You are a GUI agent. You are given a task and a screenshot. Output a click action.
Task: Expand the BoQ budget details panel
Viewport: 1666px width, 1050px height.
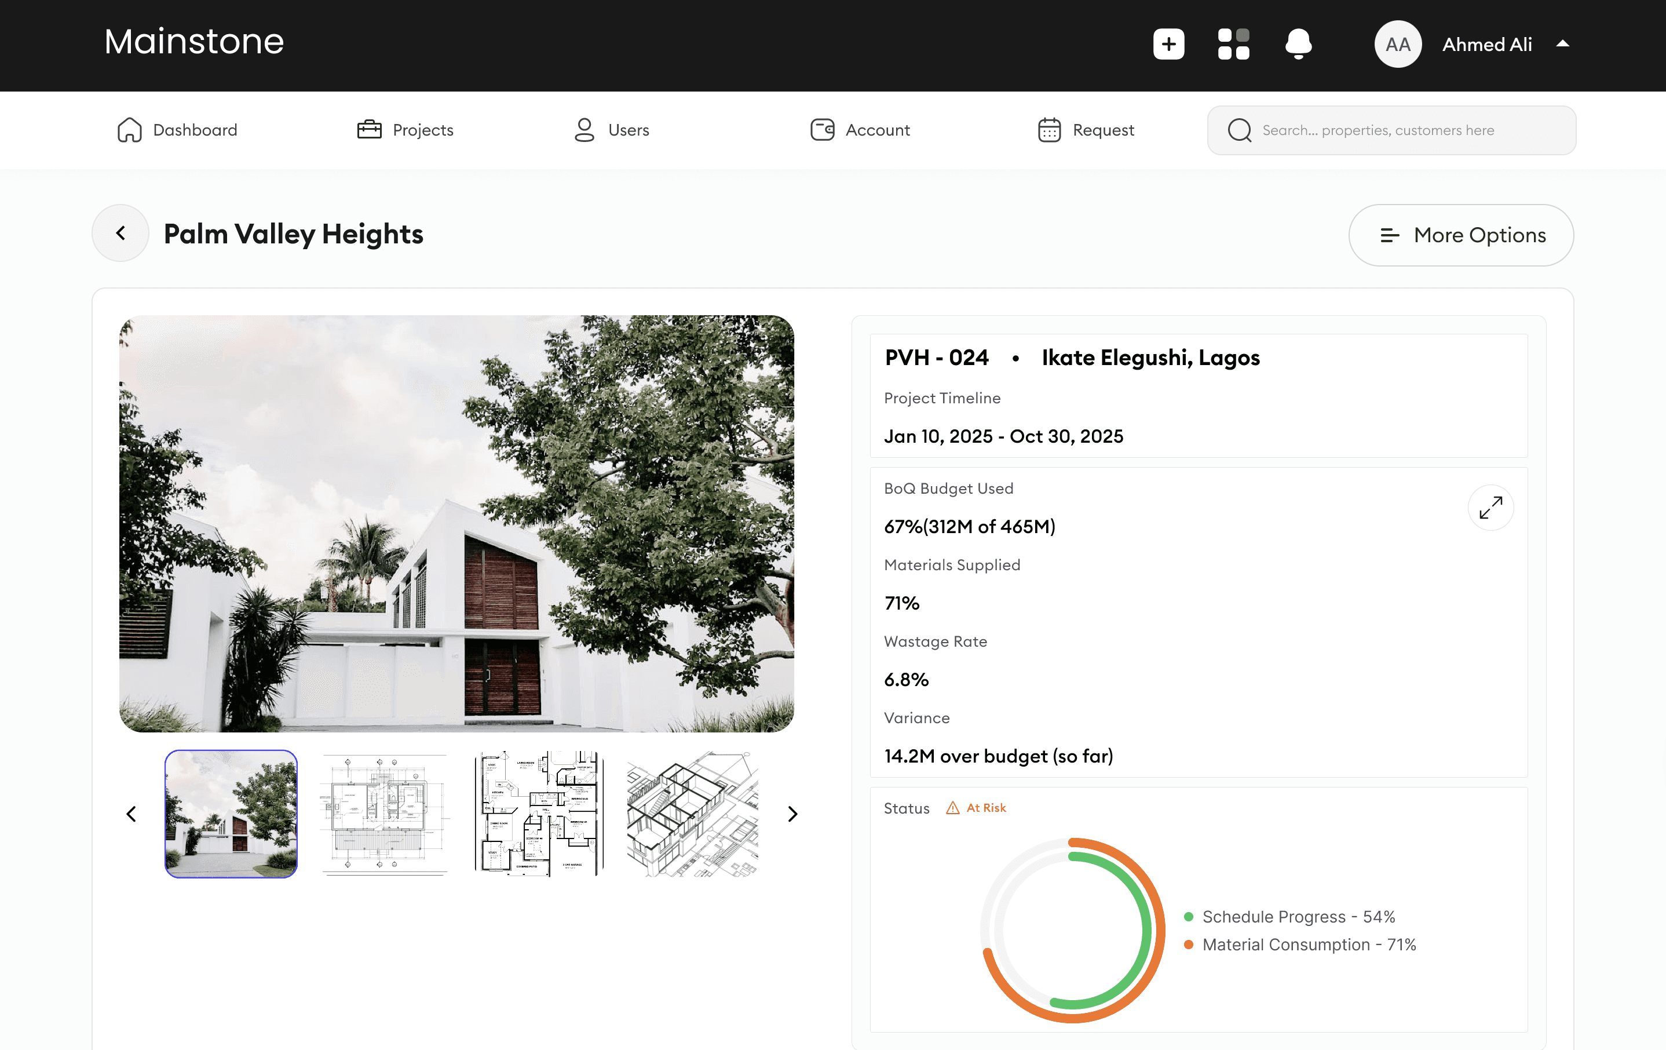pyautogui.click(x=1490, y=508)
